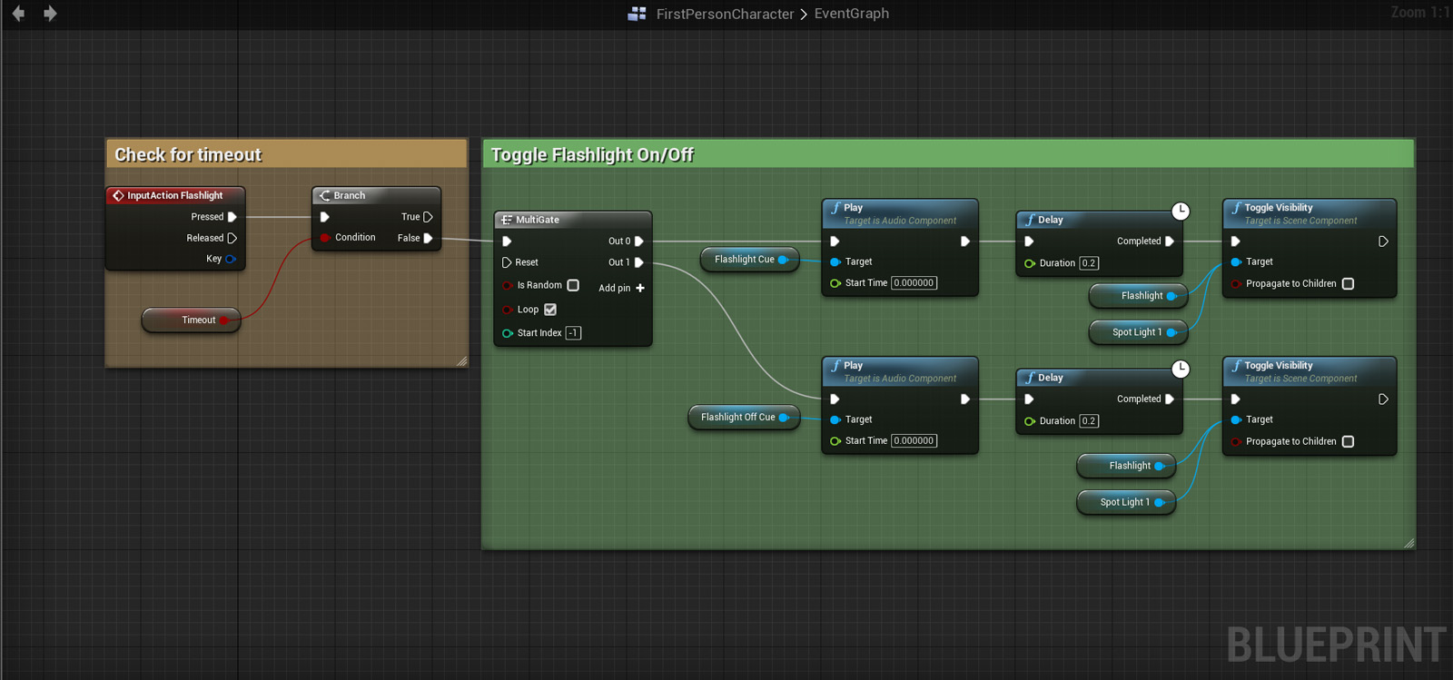
Task: Click upper Toggle Visibility output execution pin
Action: 1383,241
